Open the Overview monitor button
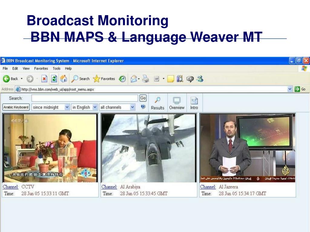The height and width of the screenshot is (232, 310). (177, 103)
